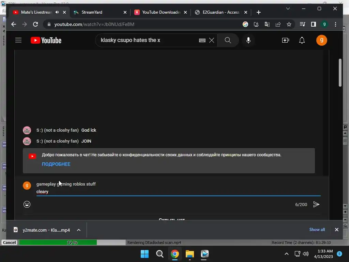Switch to the E2Guardian - Access tab
The width and height of the screenshot is (349, 262).
click(x=221, y=12)
